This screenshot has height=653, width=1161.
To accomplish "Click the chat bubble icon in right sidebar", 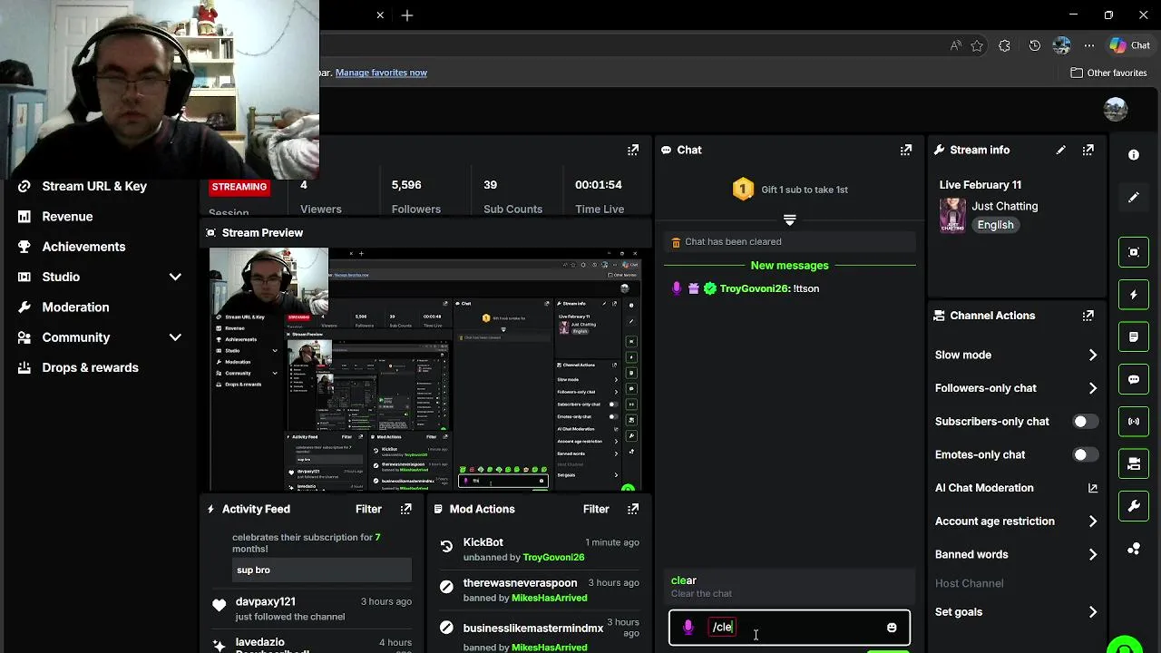I will [1134, 379].
